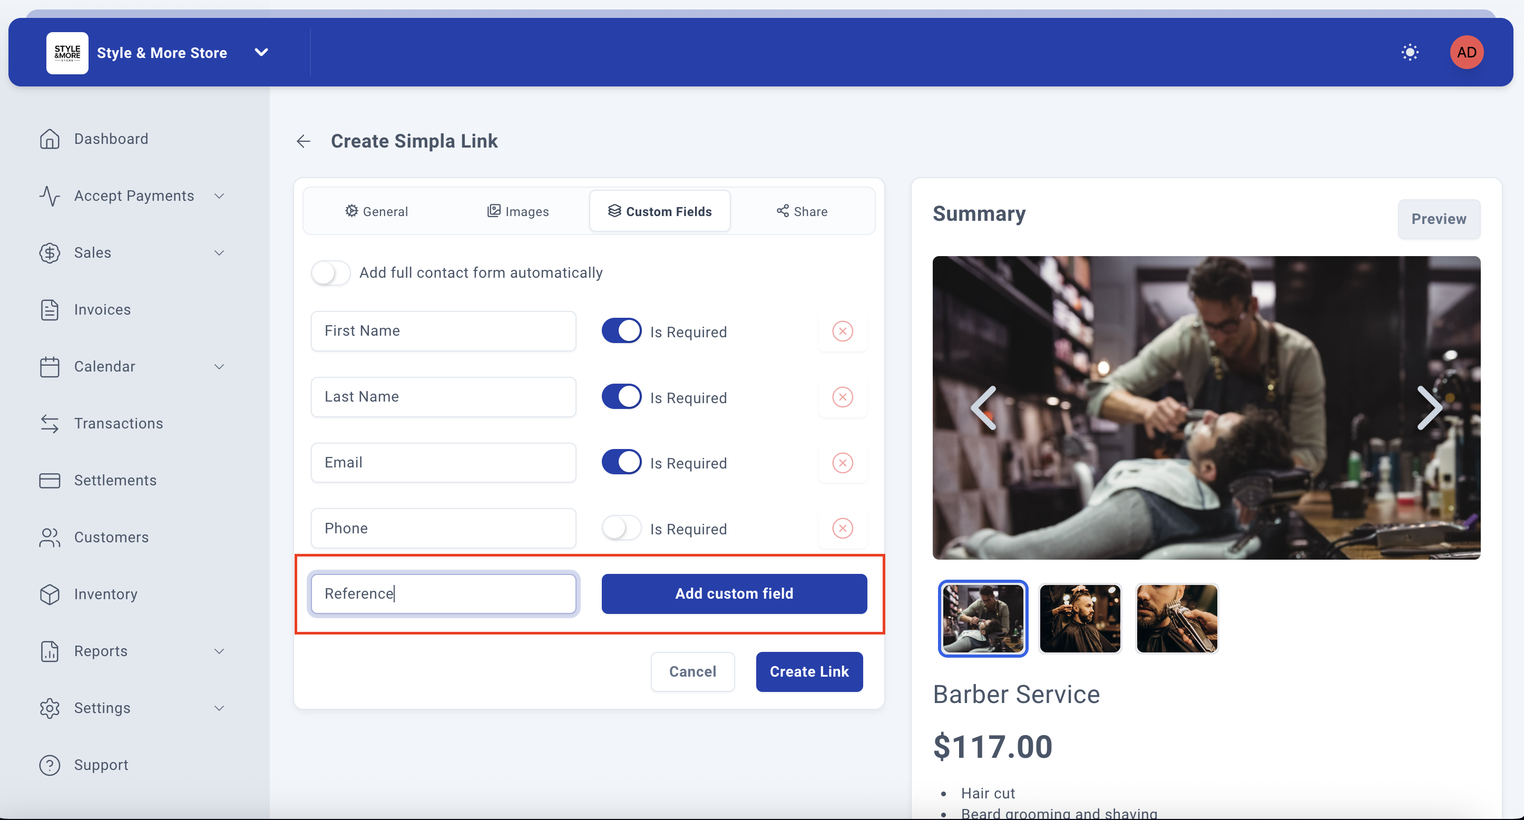Expand the Accept Payments menu chevron
The width and height of the screenshot is (1524, 820).
(x=219, y=196)
